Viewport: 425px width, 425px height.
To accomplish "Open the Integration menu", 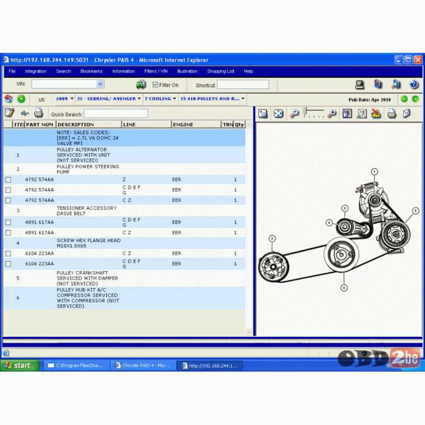I will [36, 71].
